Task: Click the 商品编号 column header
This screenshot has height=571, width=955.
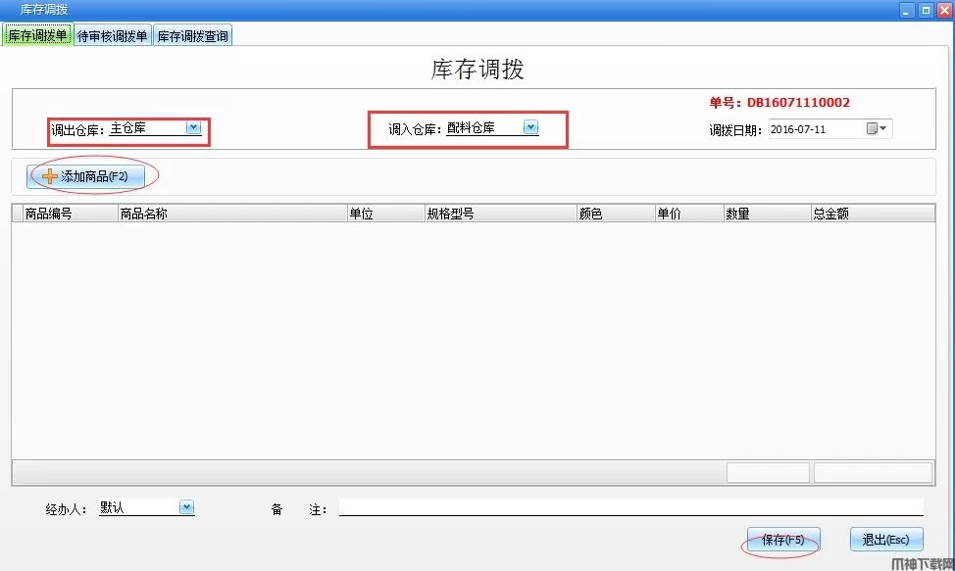Action: (x=70, y=214)
